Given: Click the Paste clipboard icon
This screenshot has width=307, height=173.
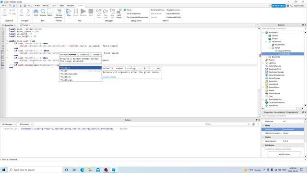Looking at the screenshot, I should coord(4,12).
